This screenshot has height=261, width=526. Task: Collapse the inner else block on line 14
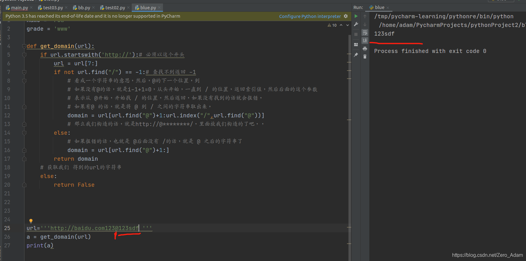tap(24, 133)
